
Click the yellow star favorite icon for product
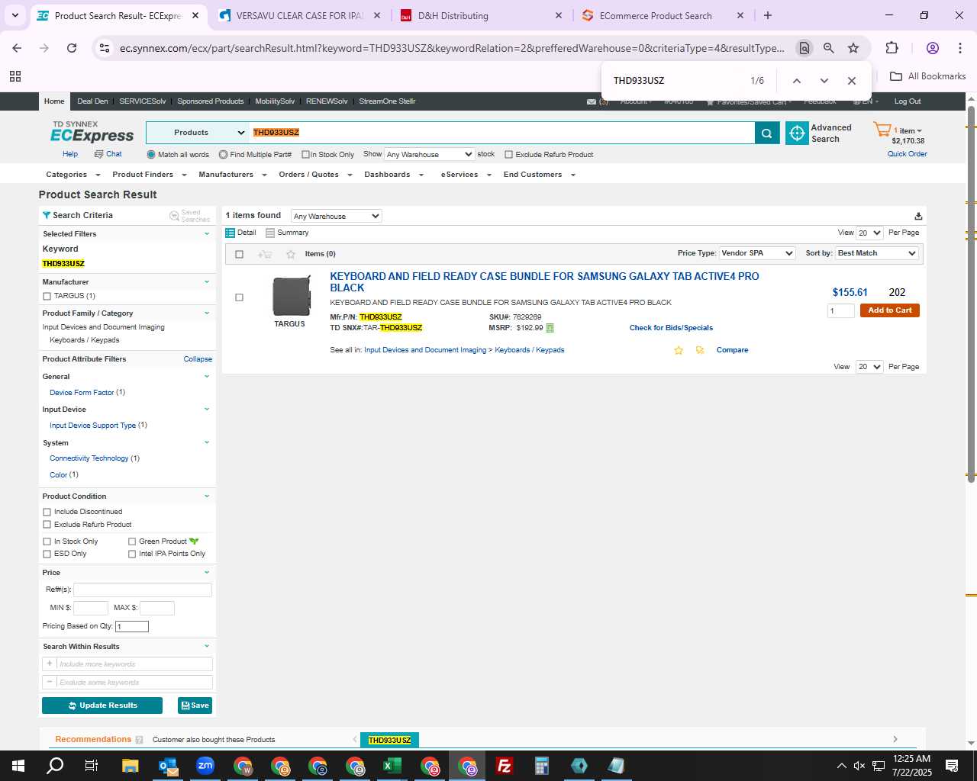pyautogui.click(x=678, y=350)
